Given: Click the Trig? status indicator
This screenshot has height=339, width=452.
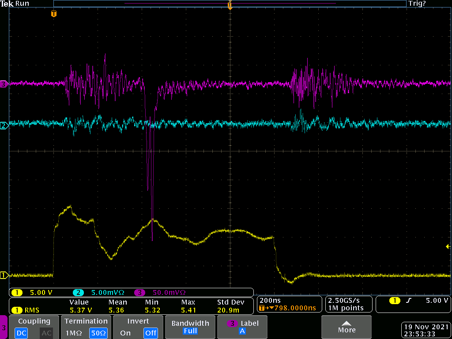Looking at the screenshot, I should 418,4.
